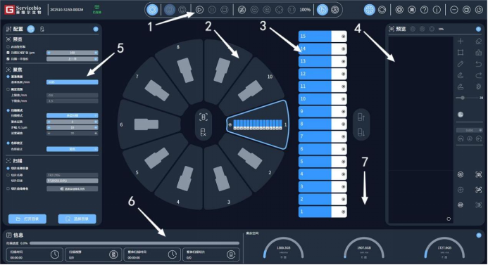Click the stepper field showing value 10

click(73, 127)
